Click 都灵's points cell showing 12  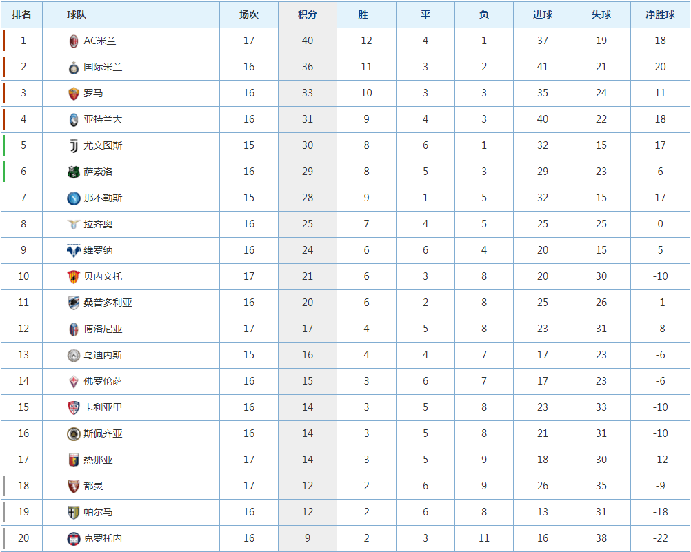click(308, 486)
